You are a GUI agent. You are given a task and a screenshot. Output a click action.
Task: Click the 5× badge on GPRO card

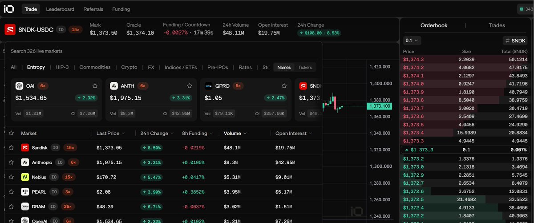(238, 86)
